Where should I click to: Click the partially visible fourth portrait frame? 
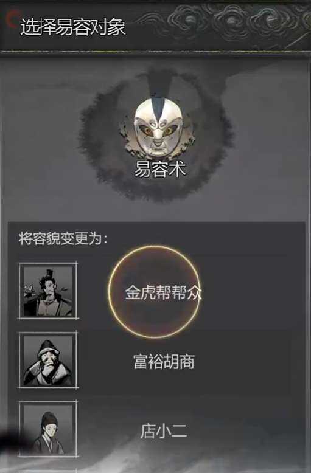[x=48, y=471]
